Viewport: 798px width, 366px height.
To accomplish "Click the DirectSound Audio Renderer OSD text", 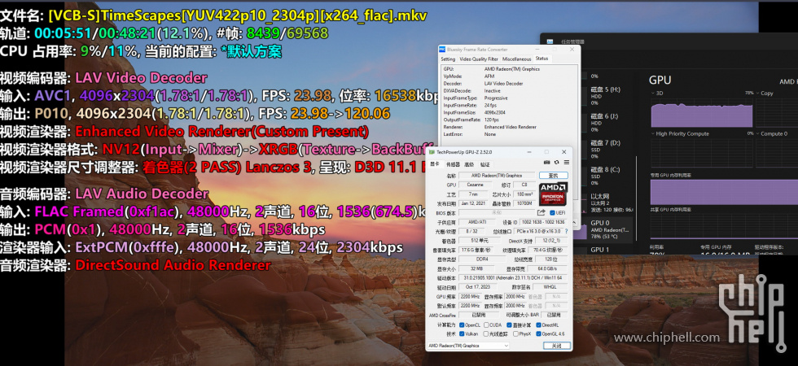I will [x=173, y=265].
